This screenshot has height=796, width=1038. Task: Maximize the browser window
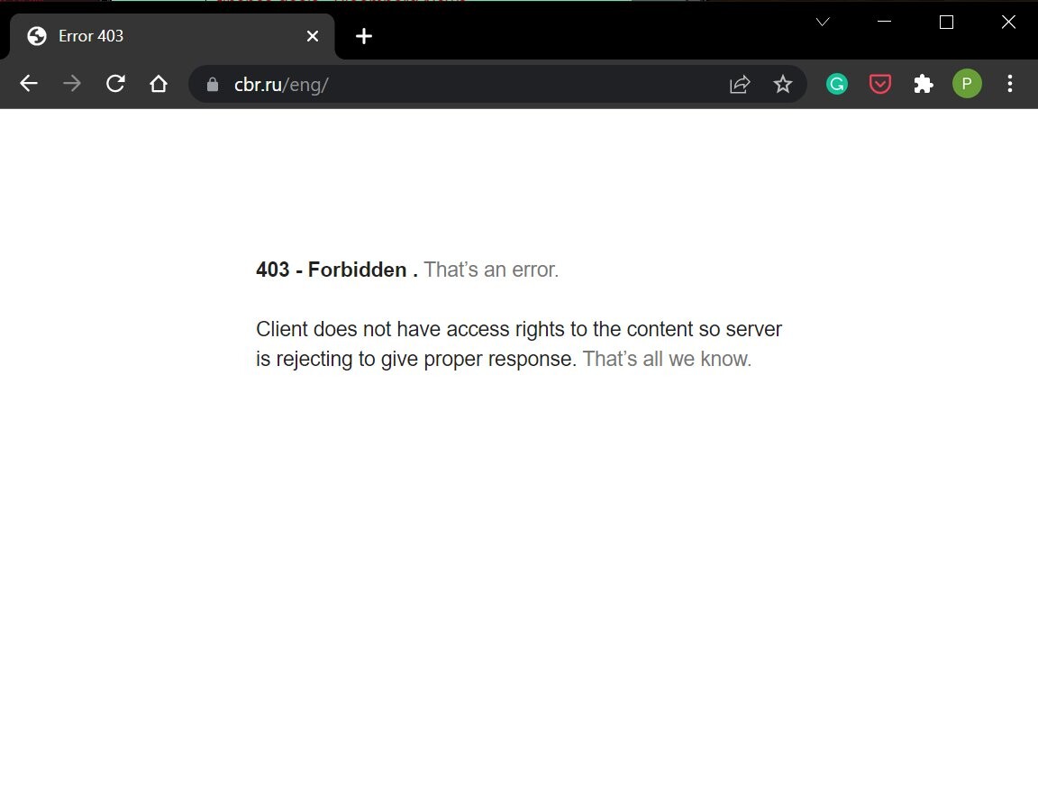pyautogui.click(x=946, y=23)
